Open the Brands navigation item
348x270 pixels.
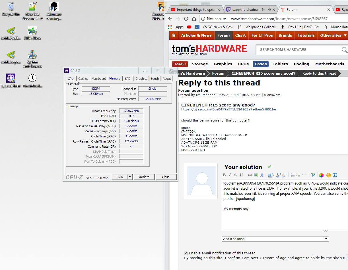(285, 35)
